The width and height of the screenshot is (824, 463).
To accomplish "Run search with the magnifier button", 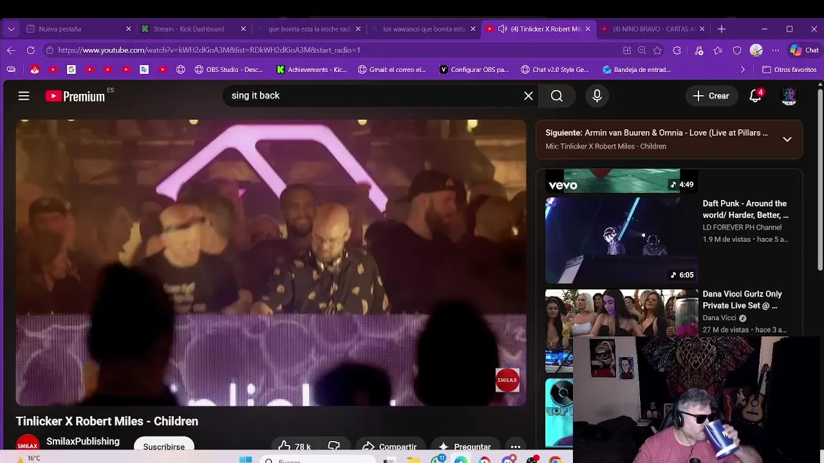I will (x=557, y=96).
